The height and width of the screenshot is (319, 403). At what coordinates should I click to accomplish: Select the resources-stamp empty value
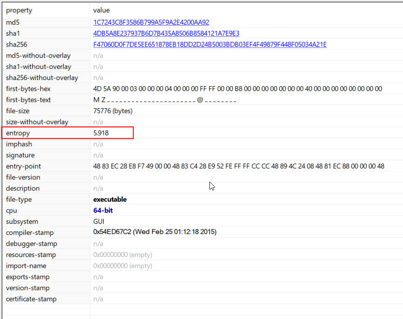click(x=122, y=255)
